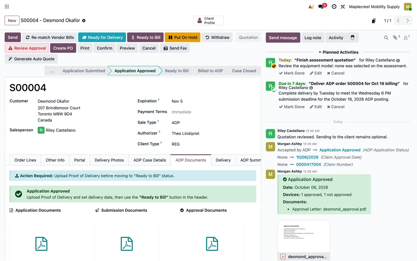This screenshot has width=417, height=261.
Task: Click the info icon beside Riley Castellano today
Action: [398, 60]
